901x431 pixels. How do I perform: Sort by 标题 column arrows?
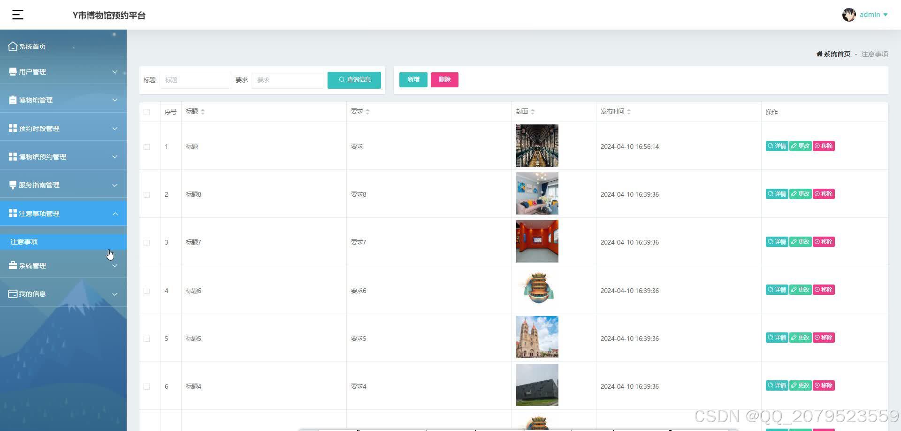[203, 112]
